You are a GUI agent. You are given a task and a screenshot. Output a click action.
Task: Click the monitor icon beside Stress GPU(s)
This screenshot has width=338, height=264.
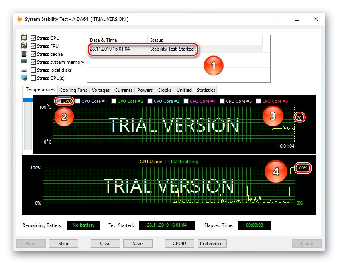click(24, 78)
